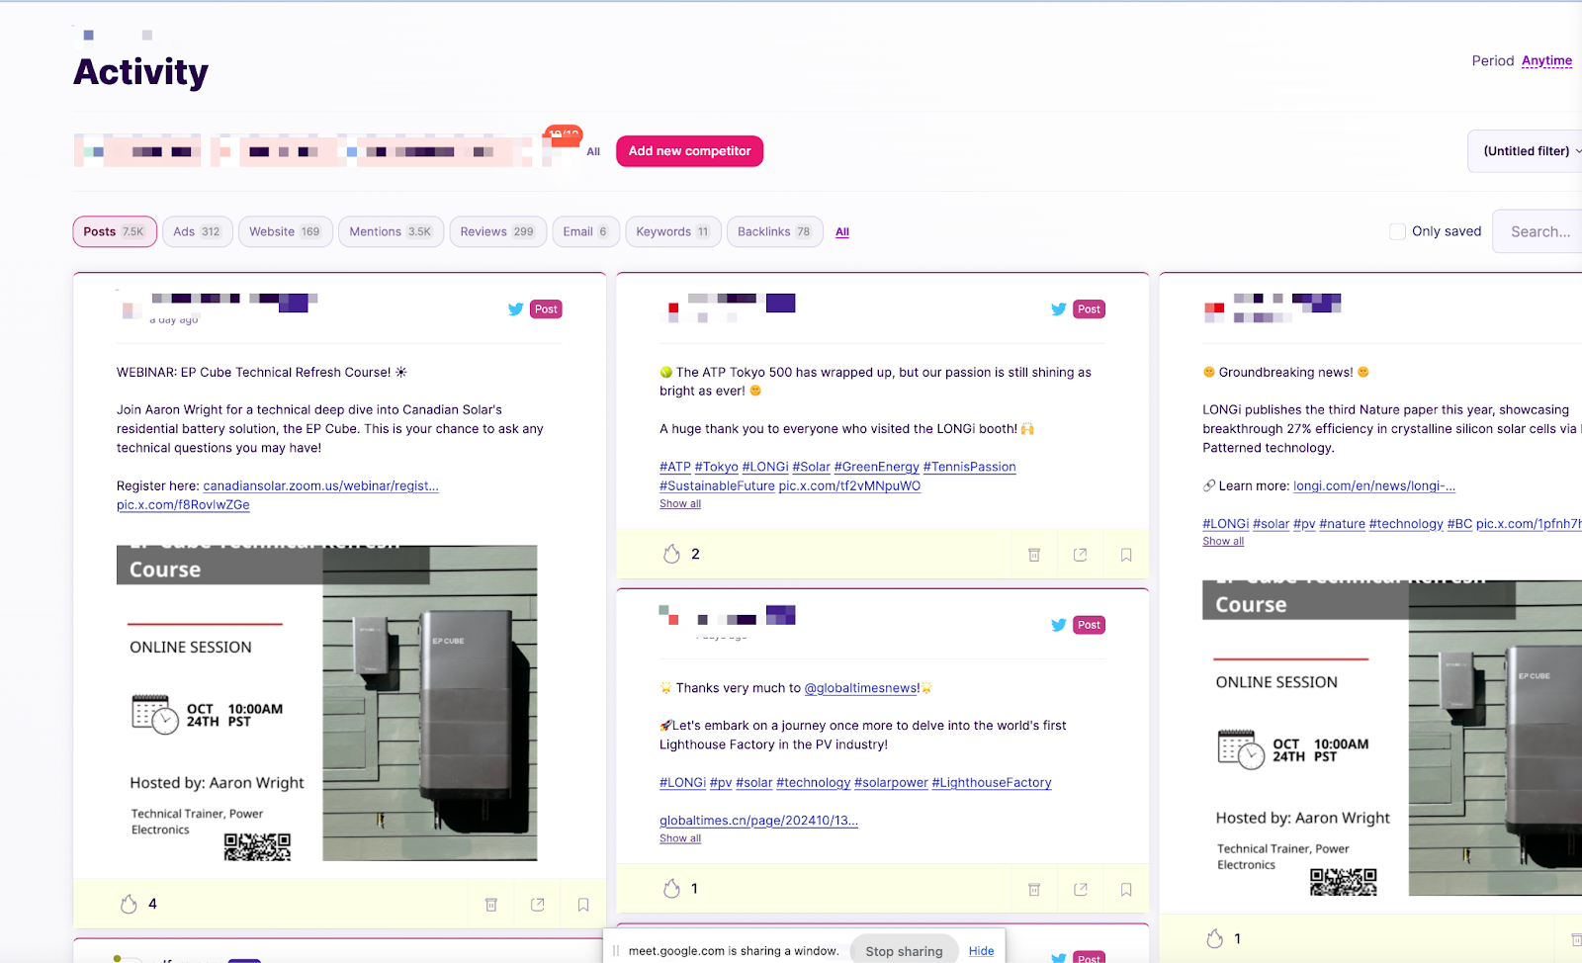Click the #ATP hashtag link
Image resolution: width=1582 pixels, height=963 pixels.
coord(675,467)
